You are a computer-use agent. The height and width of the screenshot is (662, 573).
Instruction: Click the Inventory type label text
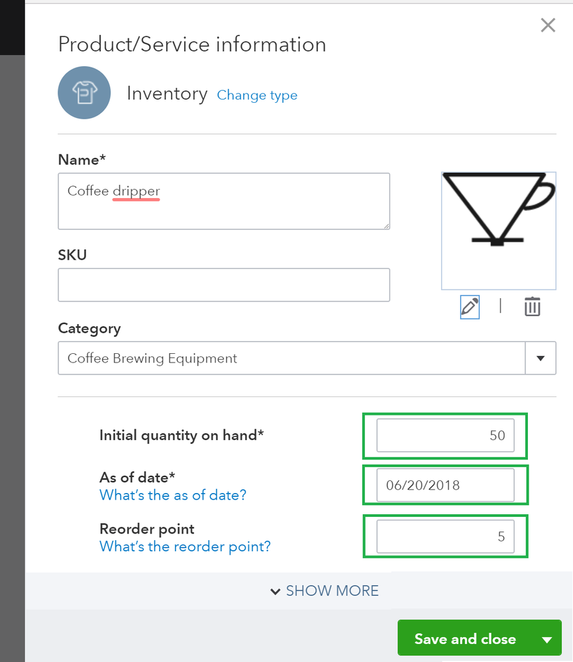click(167, 93)
